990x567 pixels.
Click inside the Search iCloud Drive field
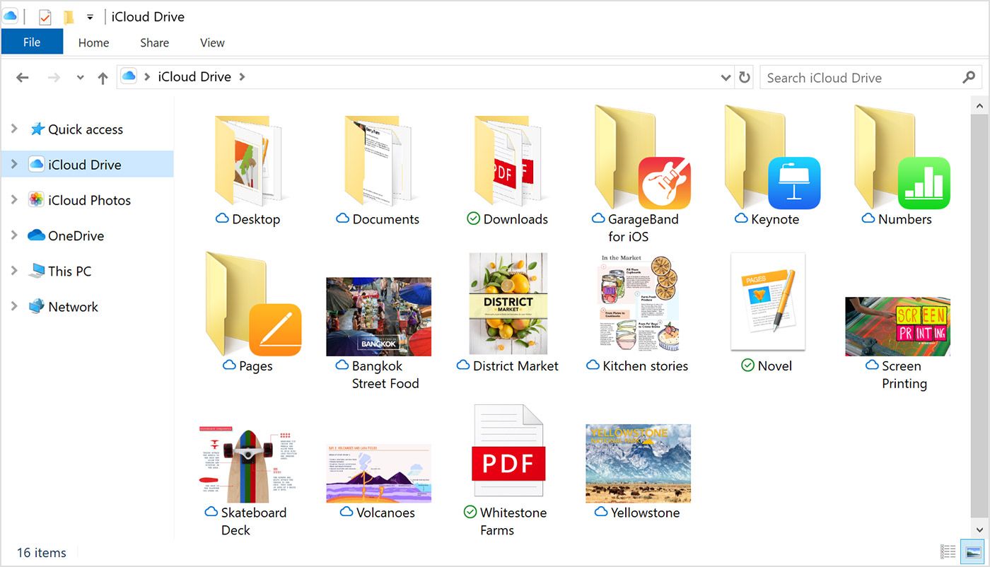[849, 77]
